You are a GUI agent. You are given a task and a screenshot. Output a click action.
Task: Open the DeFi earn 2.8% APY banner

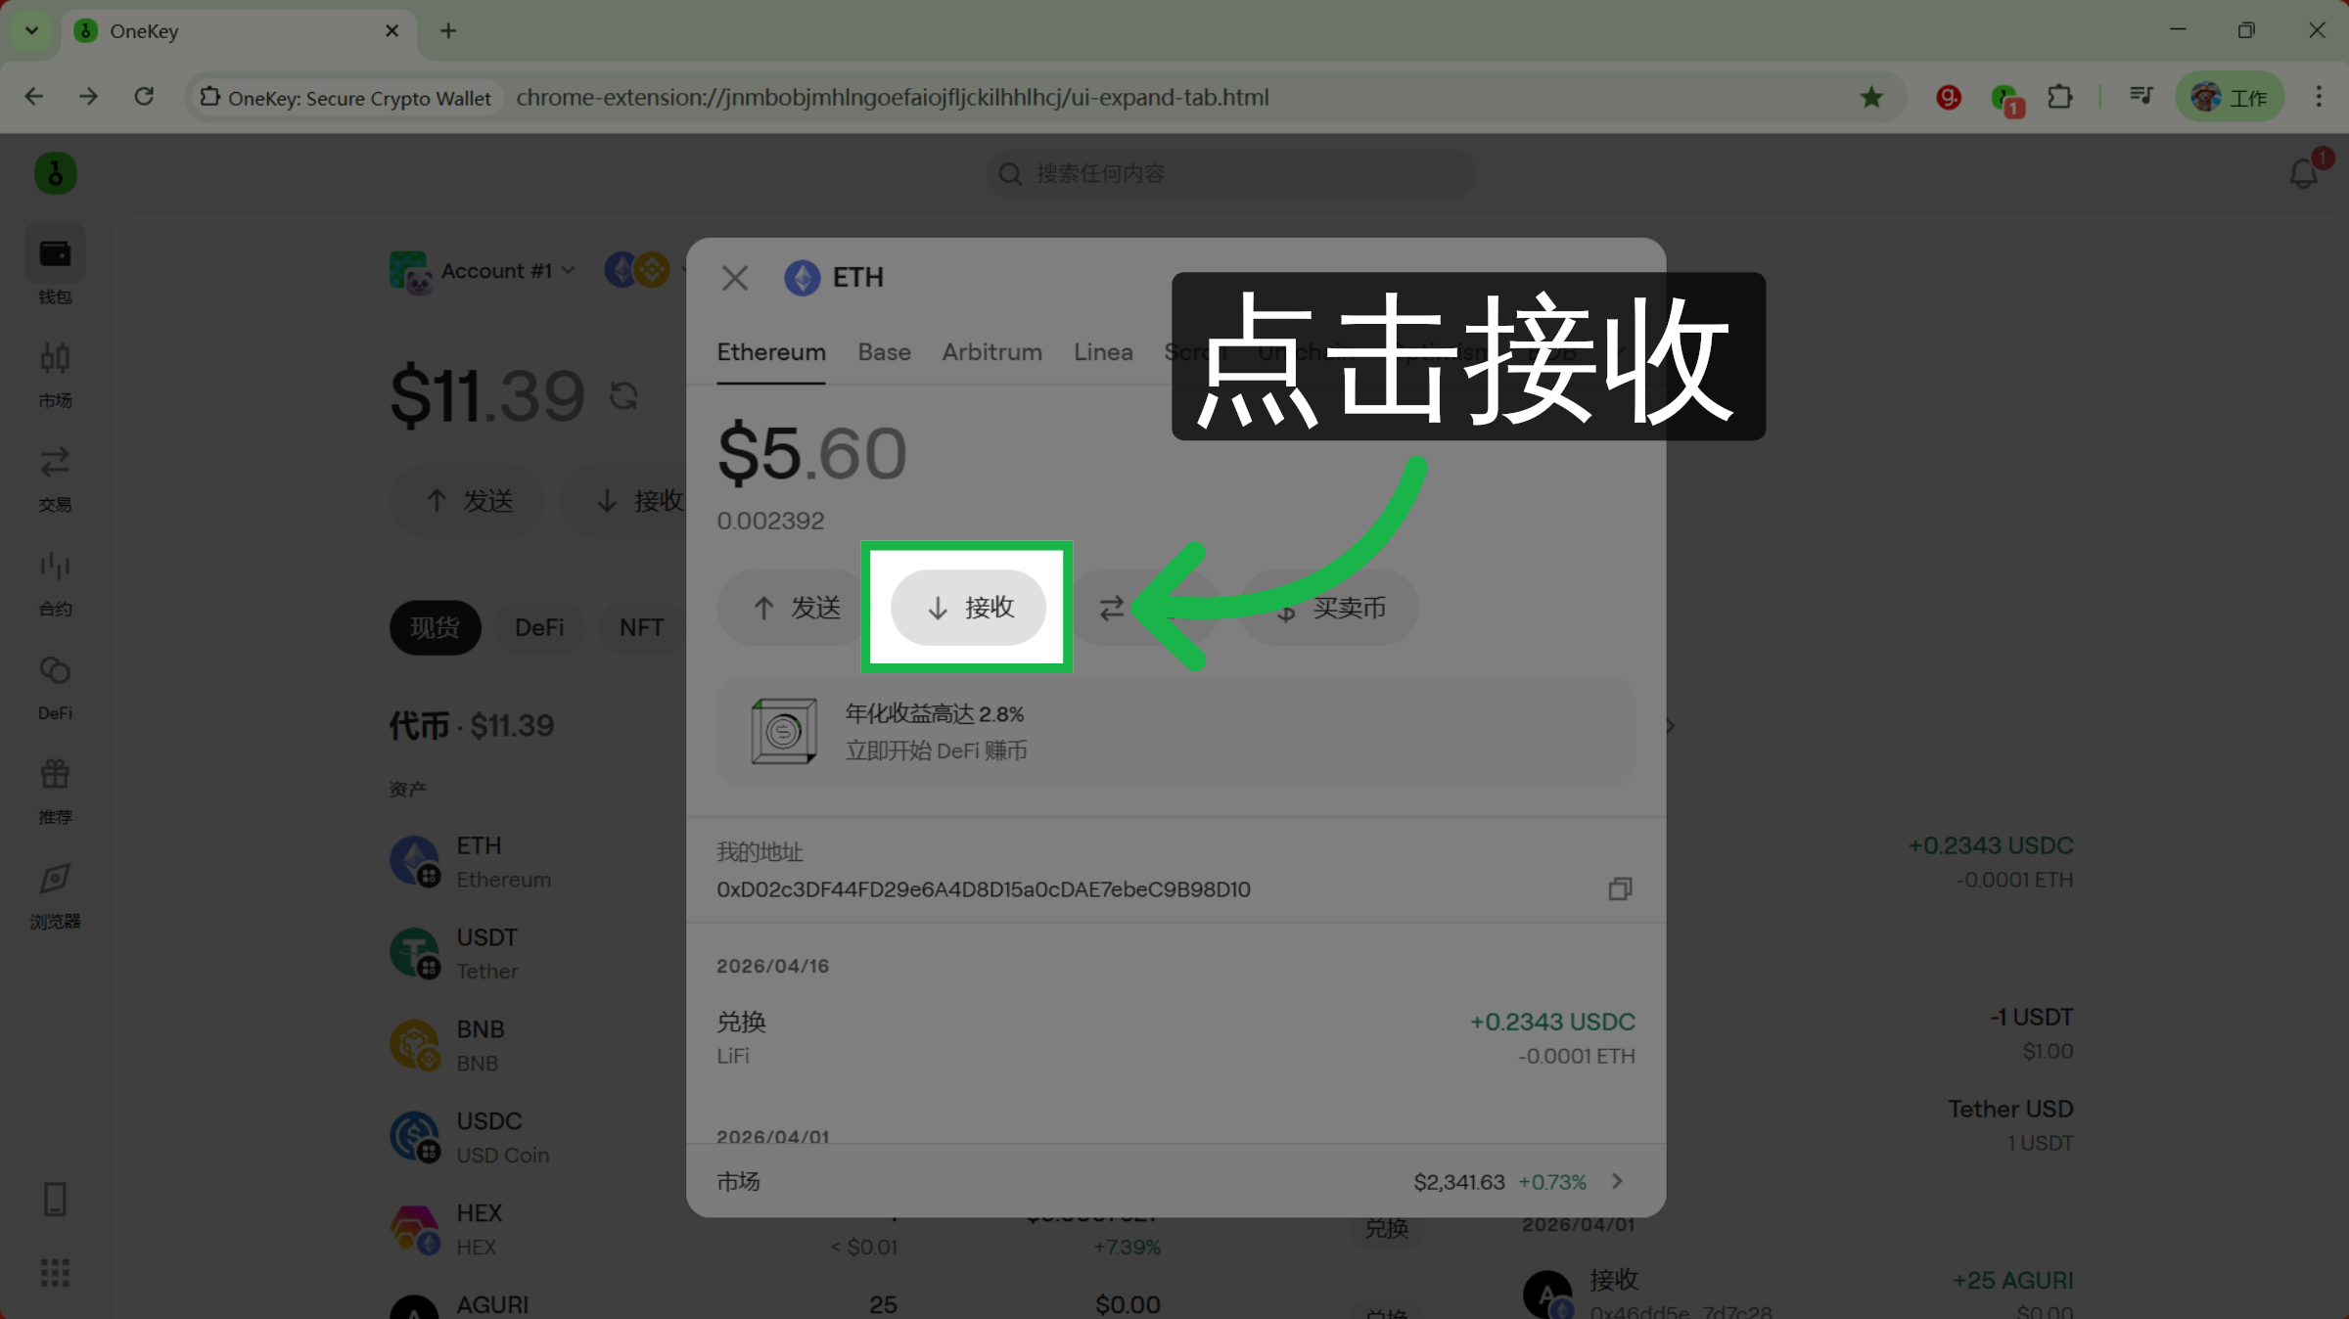(1175, 731)
